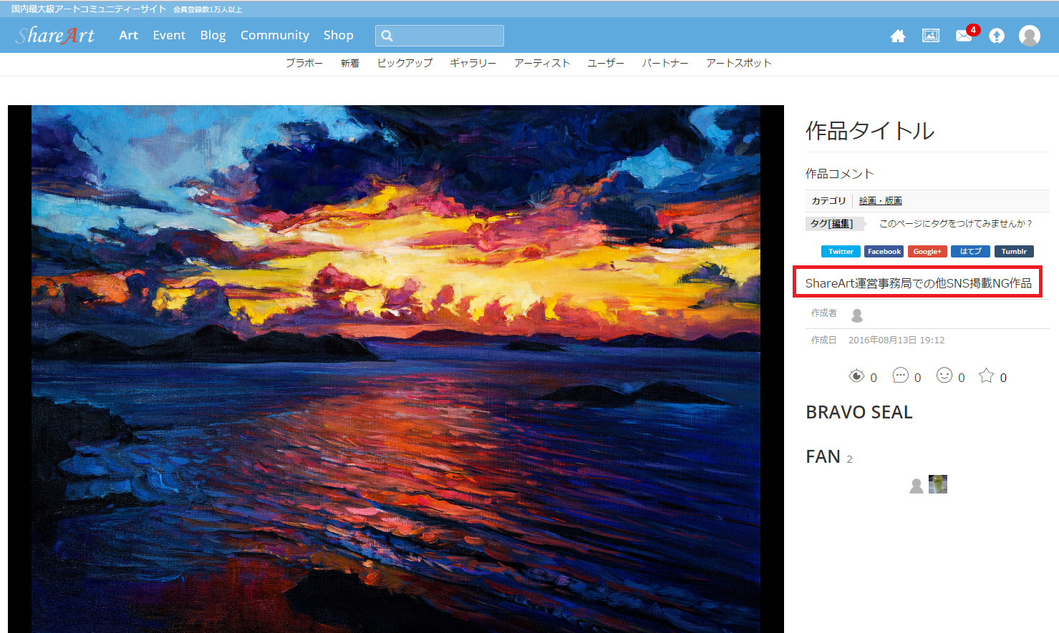1059x633 pixels.
Task: Share on Google+ button
Action: [x=927, y=252]
